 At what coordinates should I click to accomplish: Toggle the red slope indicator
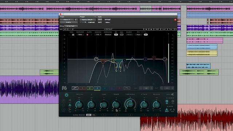pyautogui.click(x=87, y=35)
